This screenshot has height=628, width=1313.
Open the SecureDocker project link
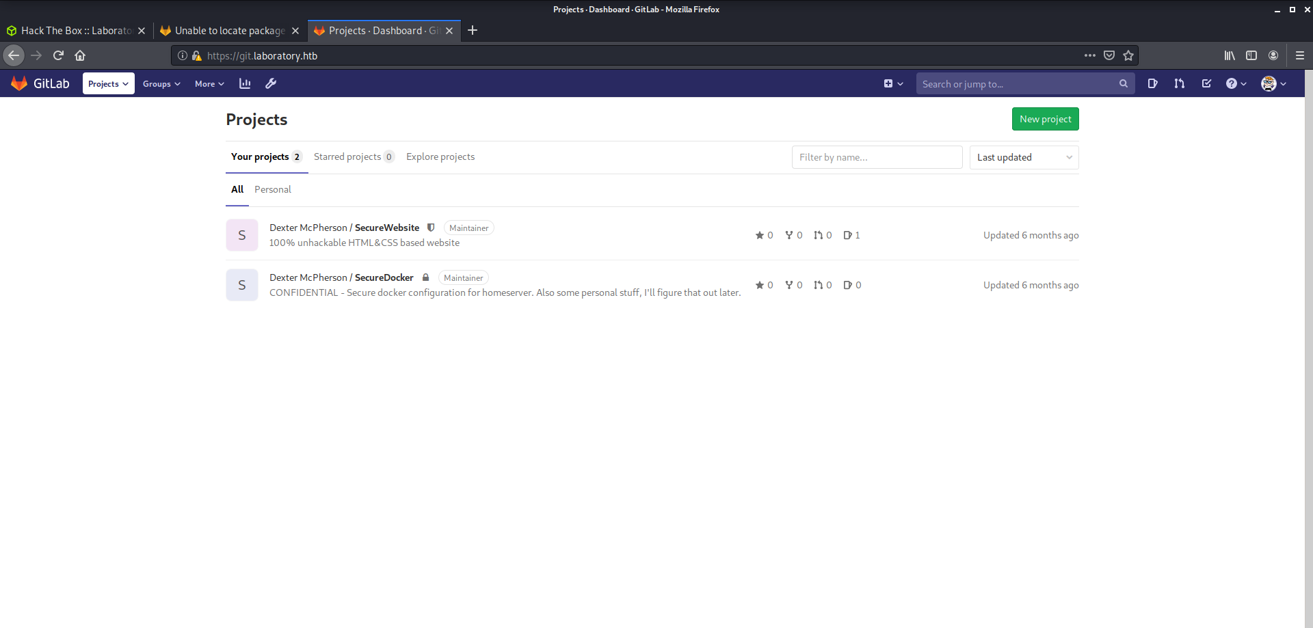[384, 277]
